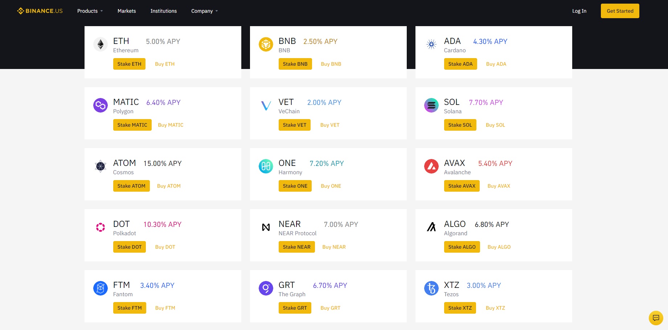The image size is (668, 330).
Task: Click the Solana SOL coin icon
Action: point(431,105)
